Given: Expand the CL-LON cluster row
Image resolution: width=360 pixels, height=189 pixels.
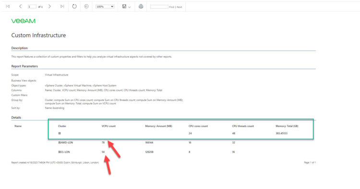Looking at the screenshot, I should (x=59, y=152).
